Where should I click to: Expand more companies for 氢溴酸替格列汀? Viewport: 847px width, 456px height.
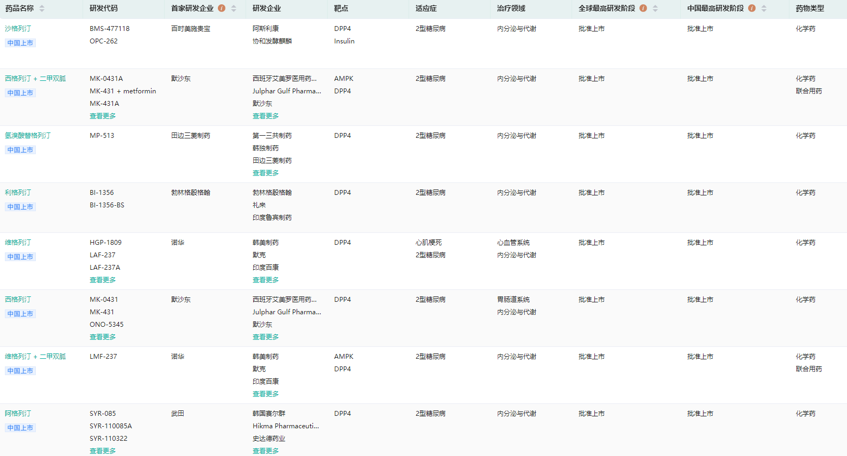266,173
